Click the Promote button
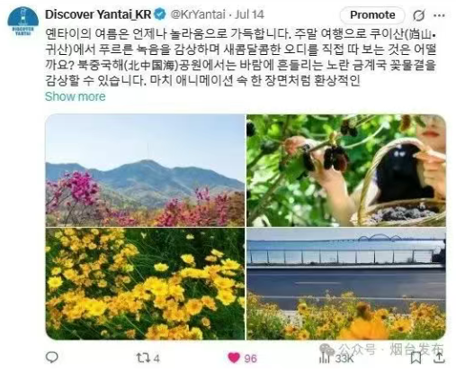 coord(372,15)
